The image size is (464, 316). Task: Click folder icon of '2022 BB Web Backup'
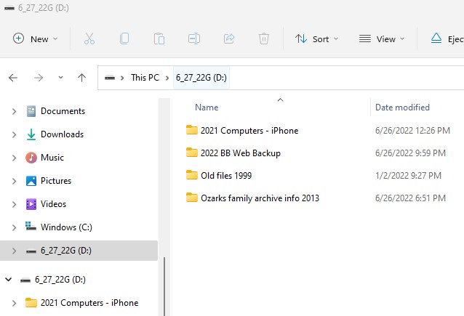192,153
